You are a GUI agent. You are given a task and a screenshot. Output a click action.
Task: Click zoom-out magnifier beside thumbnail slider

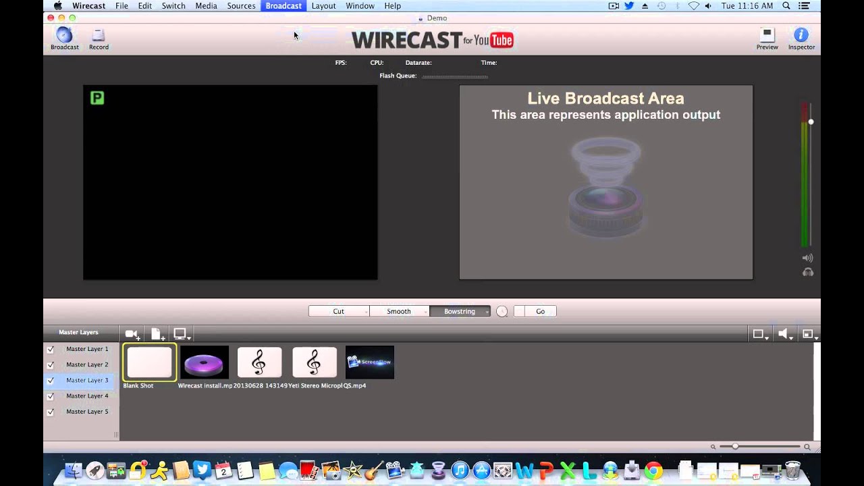point(713,447)
